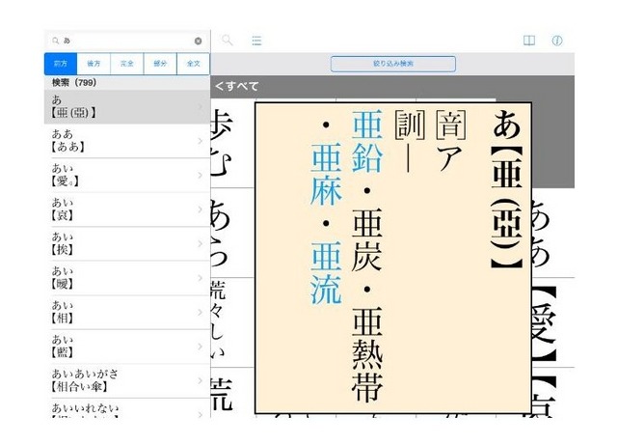
Task: Follow the blue 亜鉛 link
Action: tap(367, 141)
